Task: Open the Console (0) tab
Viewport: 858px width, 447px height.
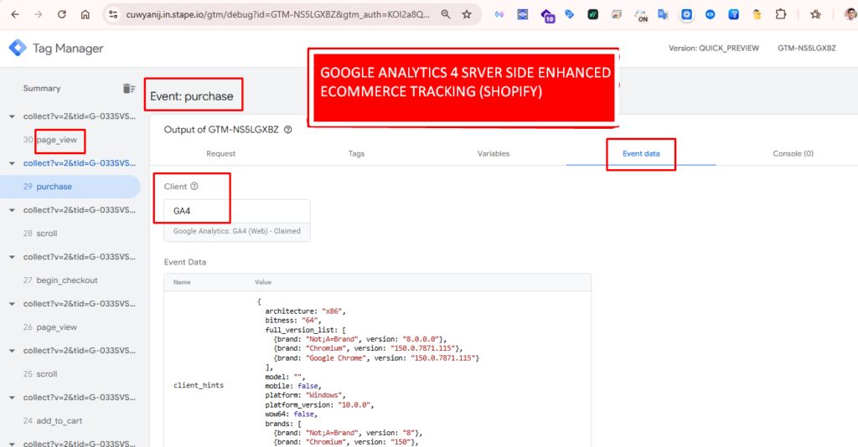Action: [x=793, y=153]
